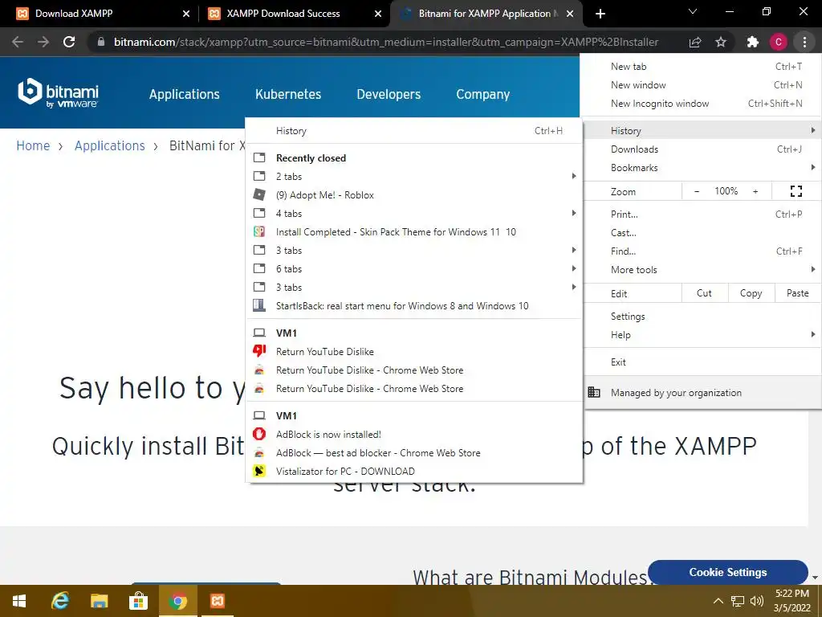Expand the Help submenu
The height and width of the screenshot is (617, 822).
point(702,335)
